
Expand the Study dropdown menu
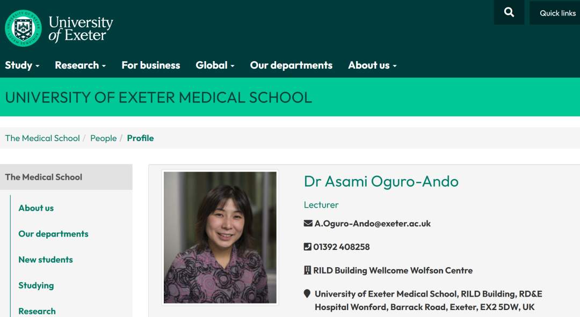point(22,65)
